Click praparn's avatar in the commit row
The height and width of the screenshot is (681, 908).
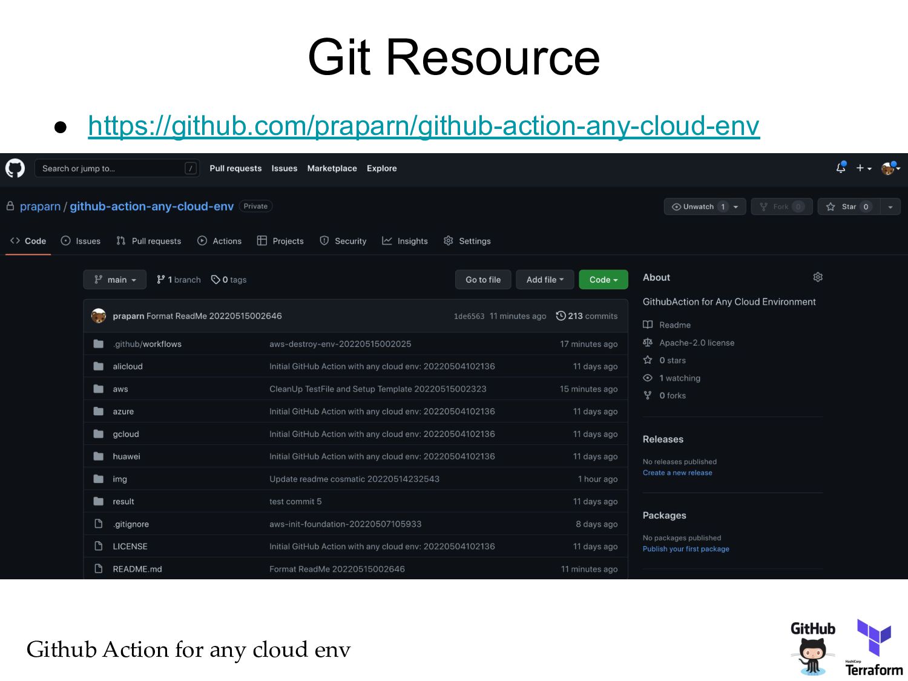[x=99, y=316]
